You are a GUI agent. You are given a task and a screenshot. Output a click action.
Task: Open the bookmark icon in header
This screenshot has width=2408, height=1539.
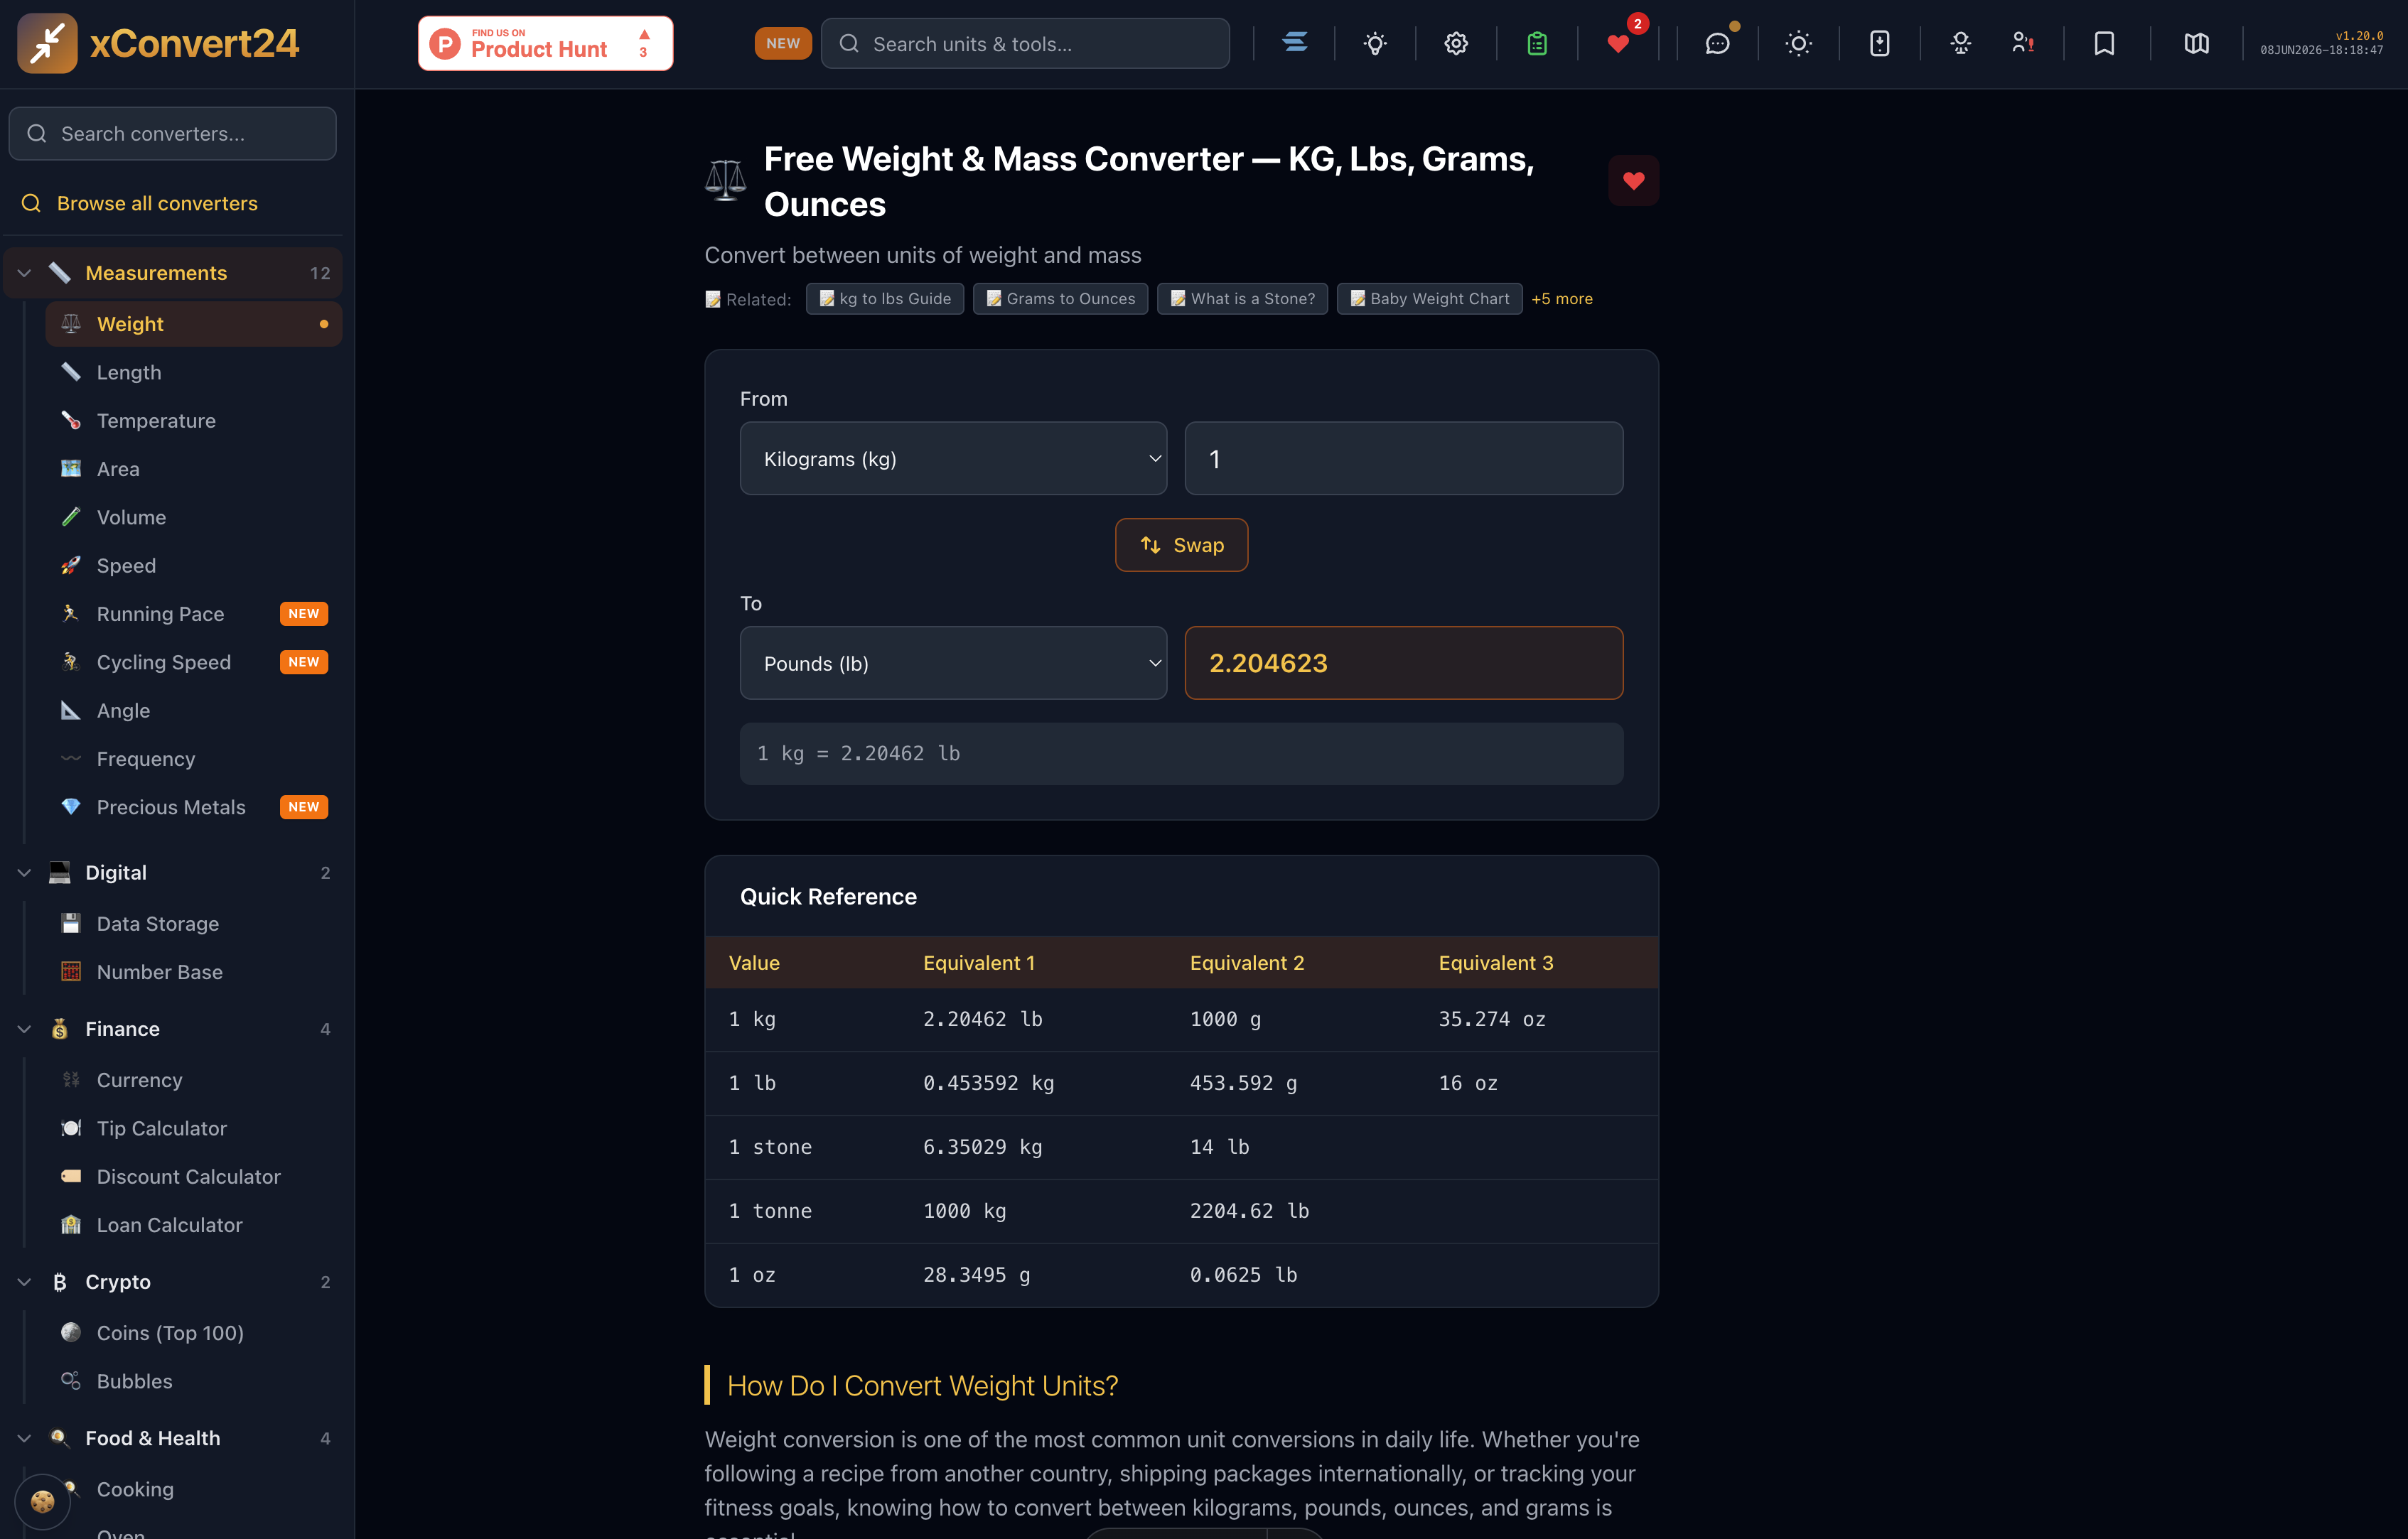tap(2104, 43)
